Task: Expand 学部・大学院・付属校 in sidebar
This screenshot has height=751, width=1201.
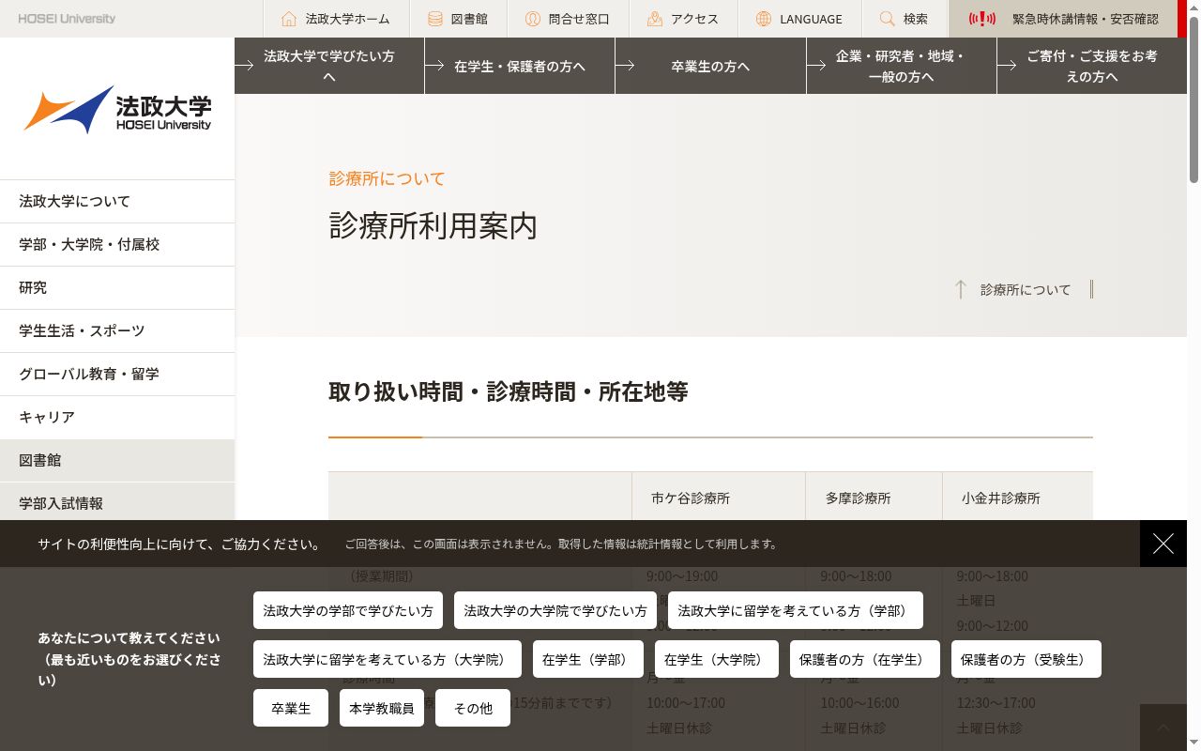Action: point(117,244)
